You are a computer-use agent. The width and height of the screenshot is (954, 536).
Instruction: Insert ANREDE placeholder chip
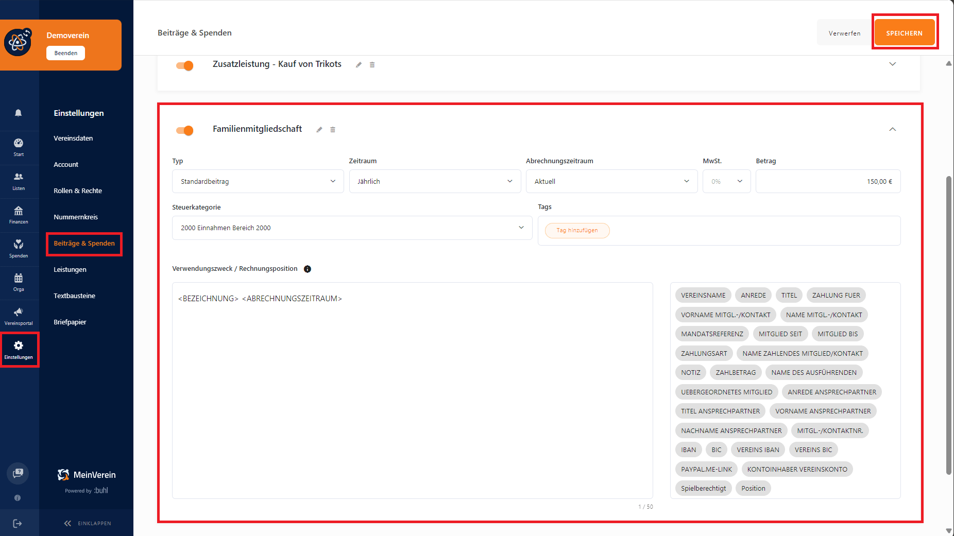753,295
